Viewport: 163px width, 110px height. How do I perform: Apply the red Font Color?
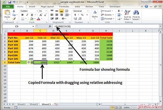click(x=38, y=19)
